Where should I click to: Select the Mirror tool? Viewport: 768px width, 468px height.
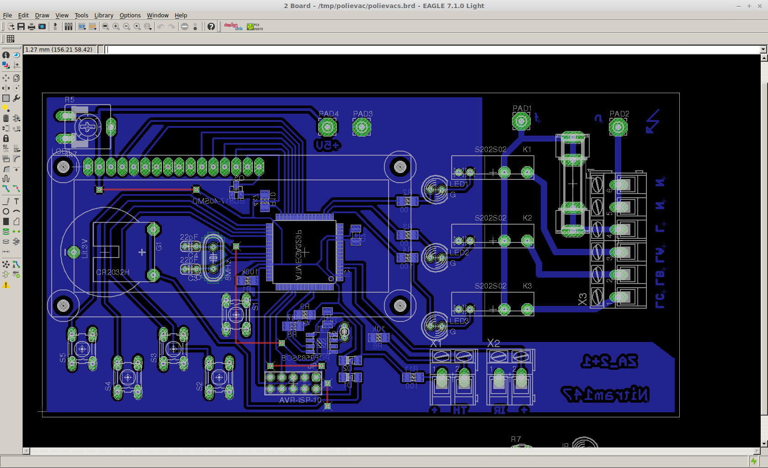point(6,88)
